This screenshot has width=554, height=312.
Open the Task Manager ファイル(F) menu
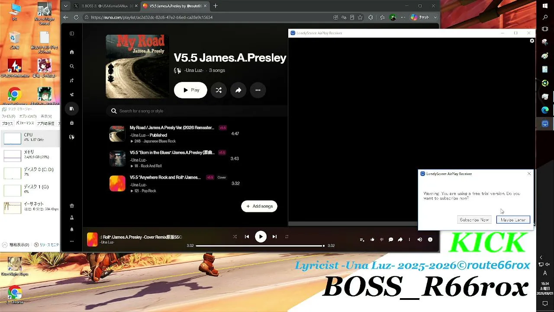click(x=8, y=116)
